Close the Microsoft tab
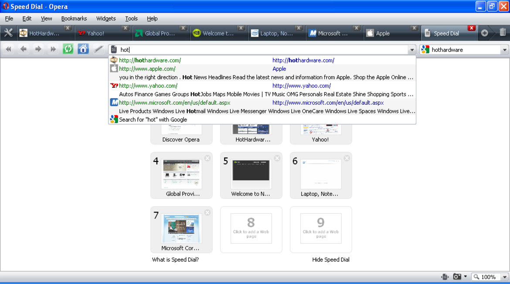 click(x=357, y=28)
